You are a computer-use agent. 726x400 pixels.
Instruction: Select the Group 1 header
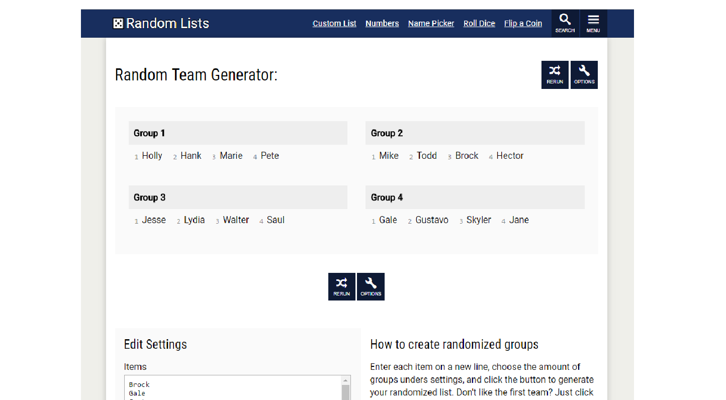(x=149, y=133)
